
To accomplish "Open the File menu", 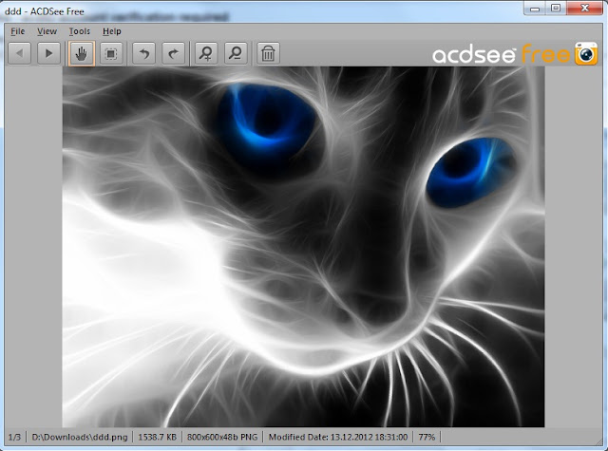I will pos(17,31).
